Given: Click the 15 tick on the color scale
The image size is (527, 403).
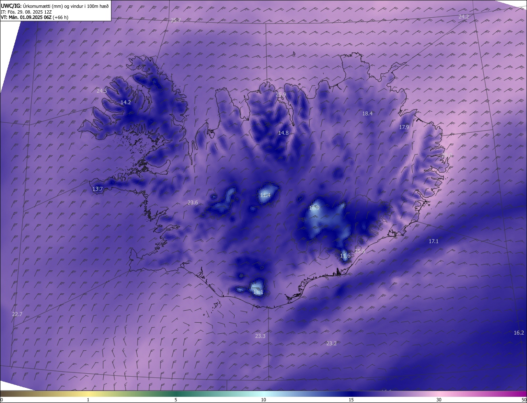Looking at the screenshot, I should (351, 400).
